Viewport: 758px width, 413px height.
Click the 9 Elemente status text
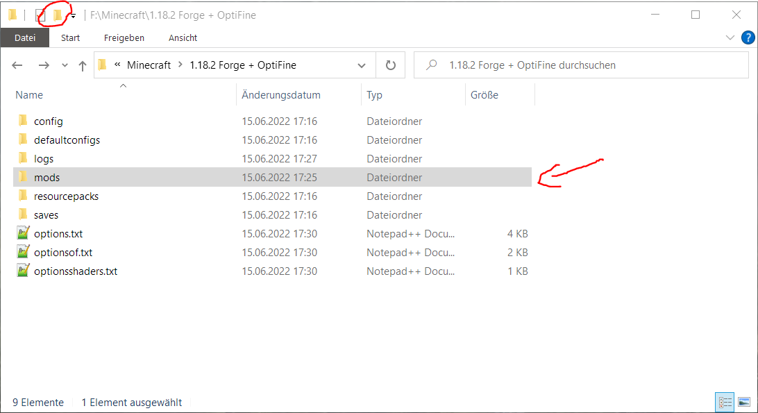(x=38, y=403)
